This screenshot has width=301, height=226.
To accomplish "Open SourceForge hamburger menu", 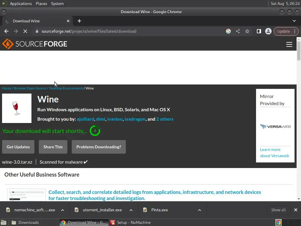I will coord(289,44).
